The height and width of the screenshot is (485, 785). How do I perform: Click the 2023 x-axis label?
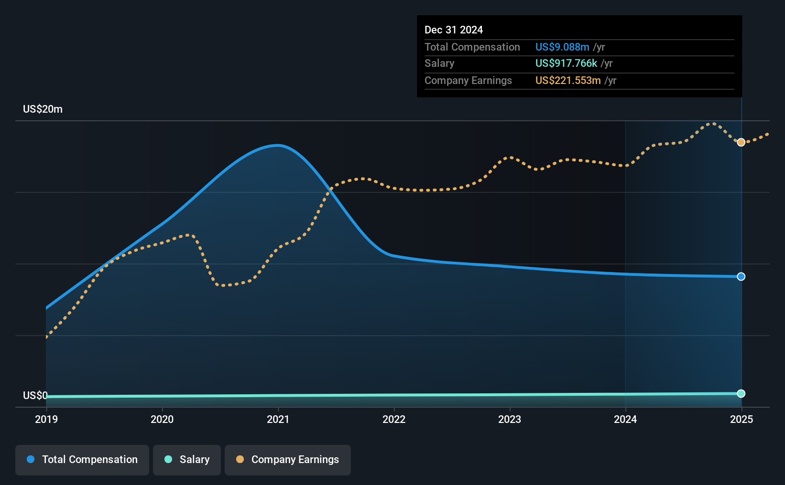(510, 419)
